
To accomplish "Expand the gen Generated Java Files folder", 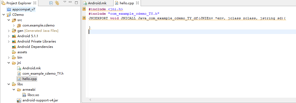I will [9, 30].
